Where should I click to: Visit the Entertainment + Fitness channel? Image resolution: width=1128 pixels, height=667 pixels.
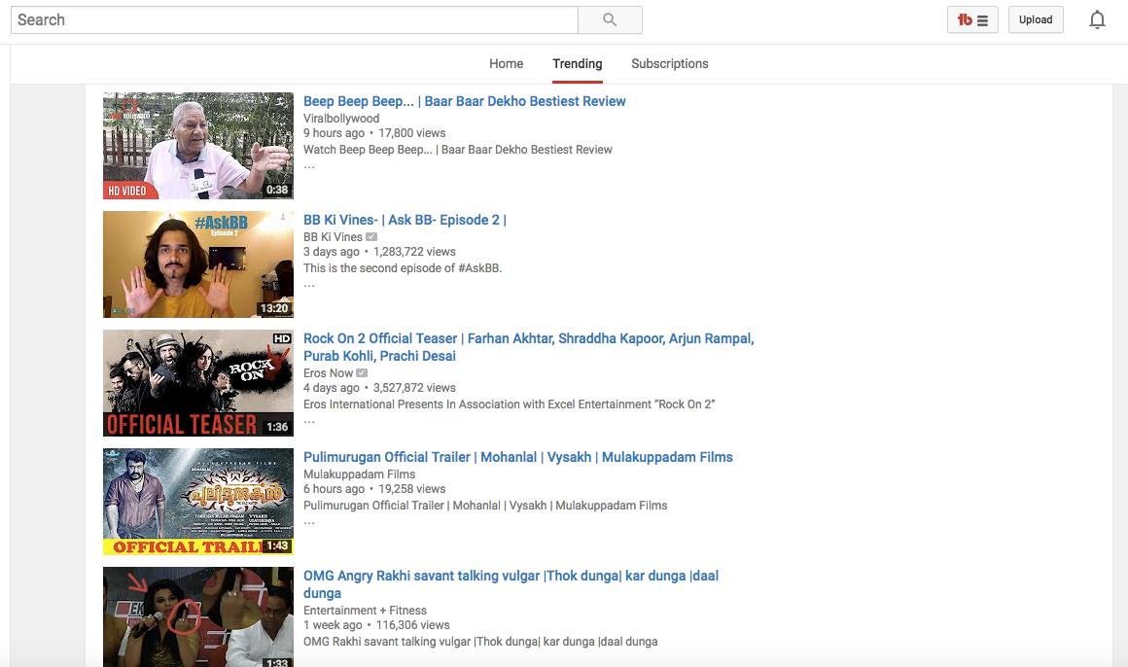pos(365,611)
